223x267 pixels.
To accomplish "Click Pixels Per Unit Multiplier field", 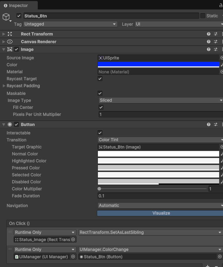I will (x=161, y=114).
